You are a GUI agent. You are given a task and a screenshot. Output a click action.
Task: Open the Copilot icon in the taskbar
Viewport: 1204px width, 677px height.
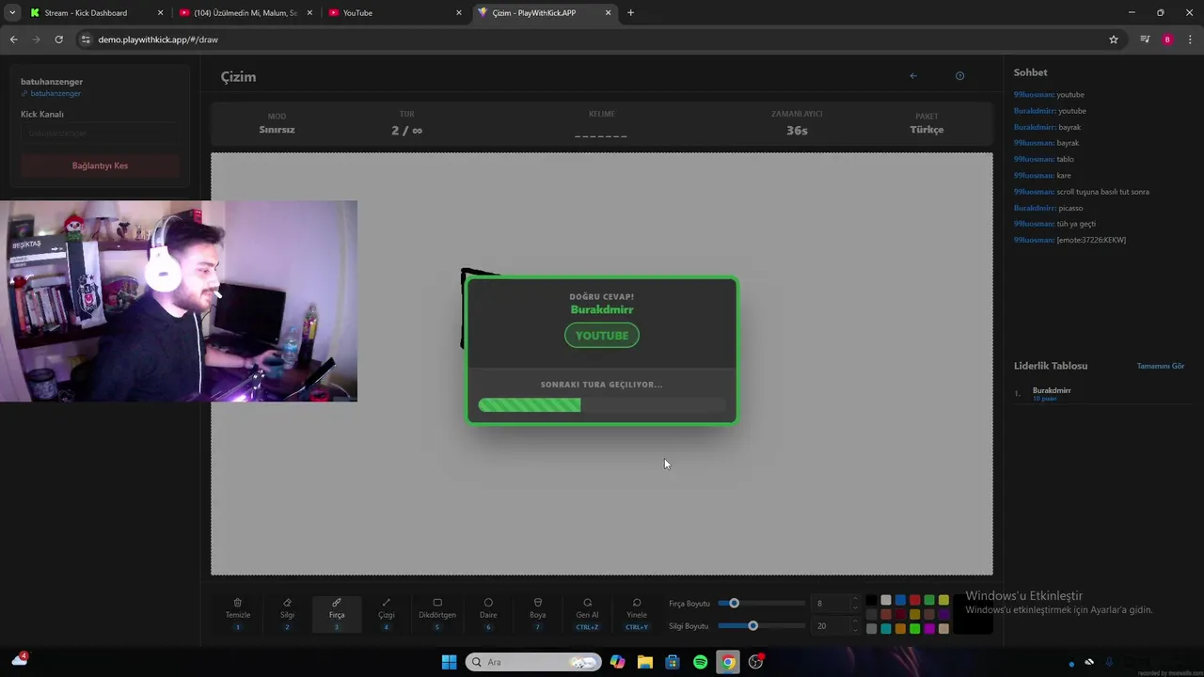pos(617,662)
